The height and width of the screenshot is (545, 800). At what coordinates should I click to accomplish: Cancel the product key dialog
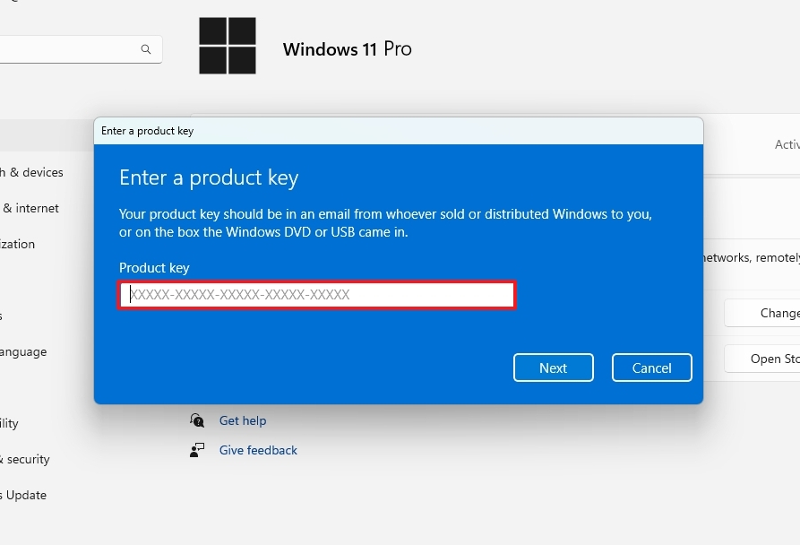click(651, 368)
